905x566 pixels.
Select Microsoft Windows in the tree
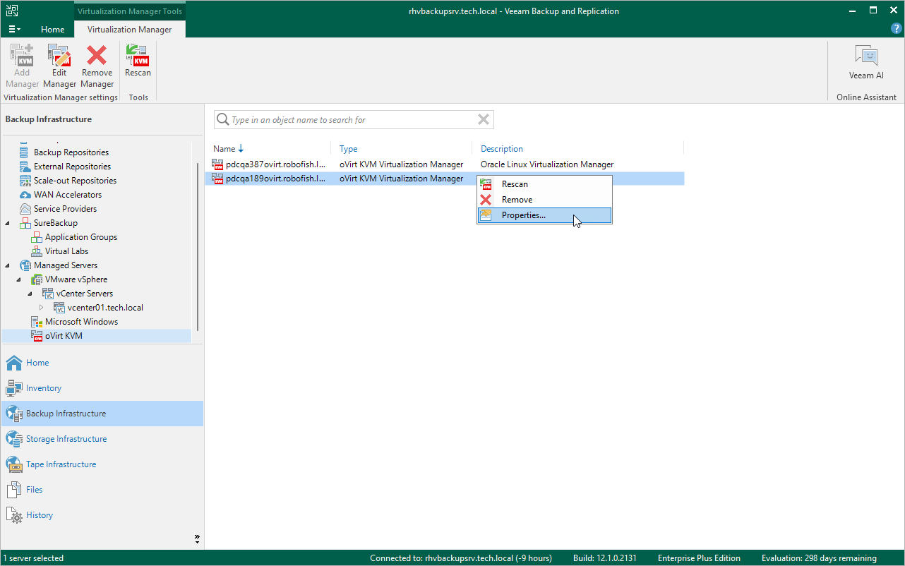click(x=82, y=322)
